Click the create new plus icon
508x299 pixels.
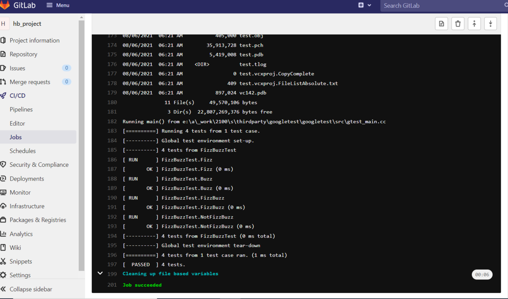click(x=361, y=5)
